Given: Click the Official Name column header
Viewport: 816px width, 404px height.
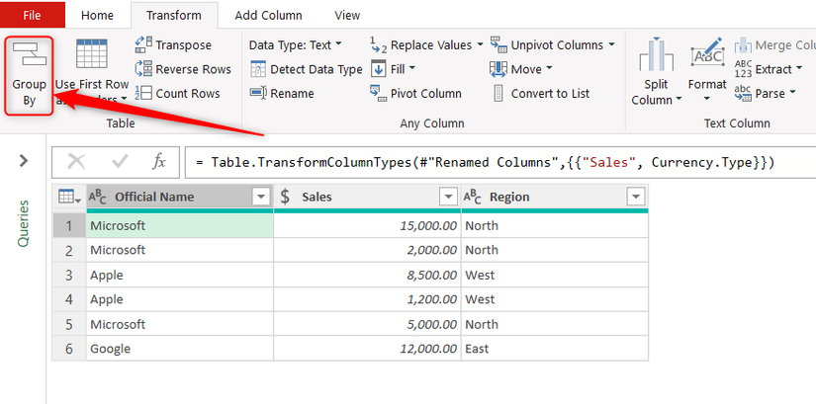Looking at the screenshot, I should [180, 197].
